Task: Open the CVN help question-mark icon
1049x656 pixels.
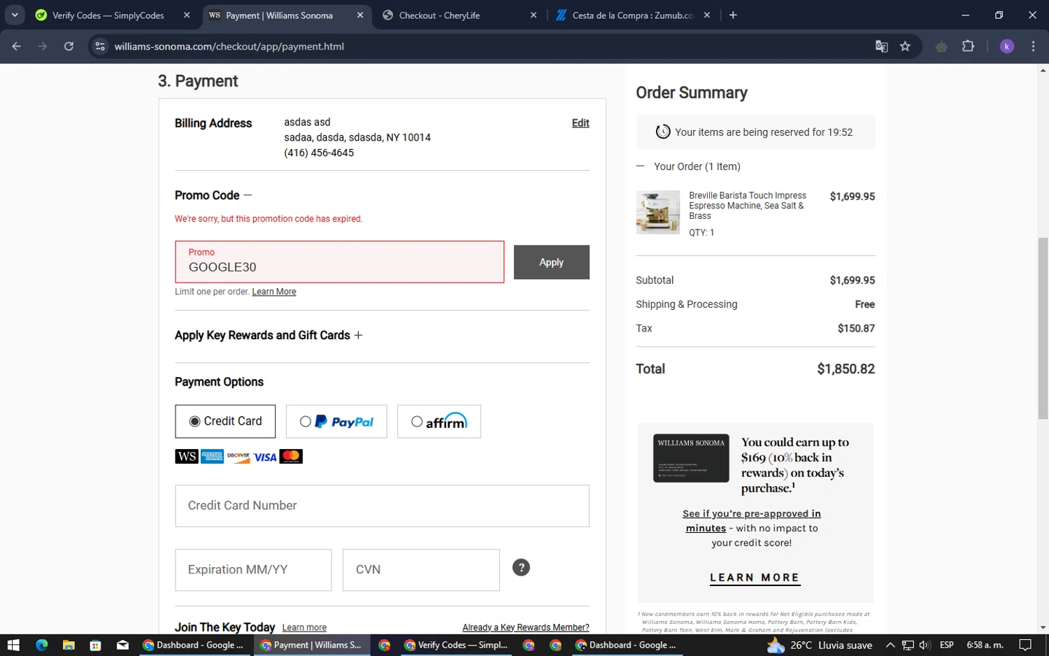Action: click(x=521, y=567)
